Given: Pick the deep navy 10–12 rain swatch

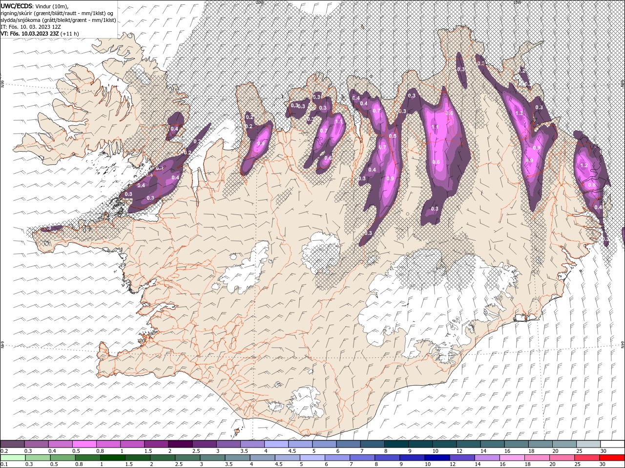Looking at the screenshot, I should 437,458.
